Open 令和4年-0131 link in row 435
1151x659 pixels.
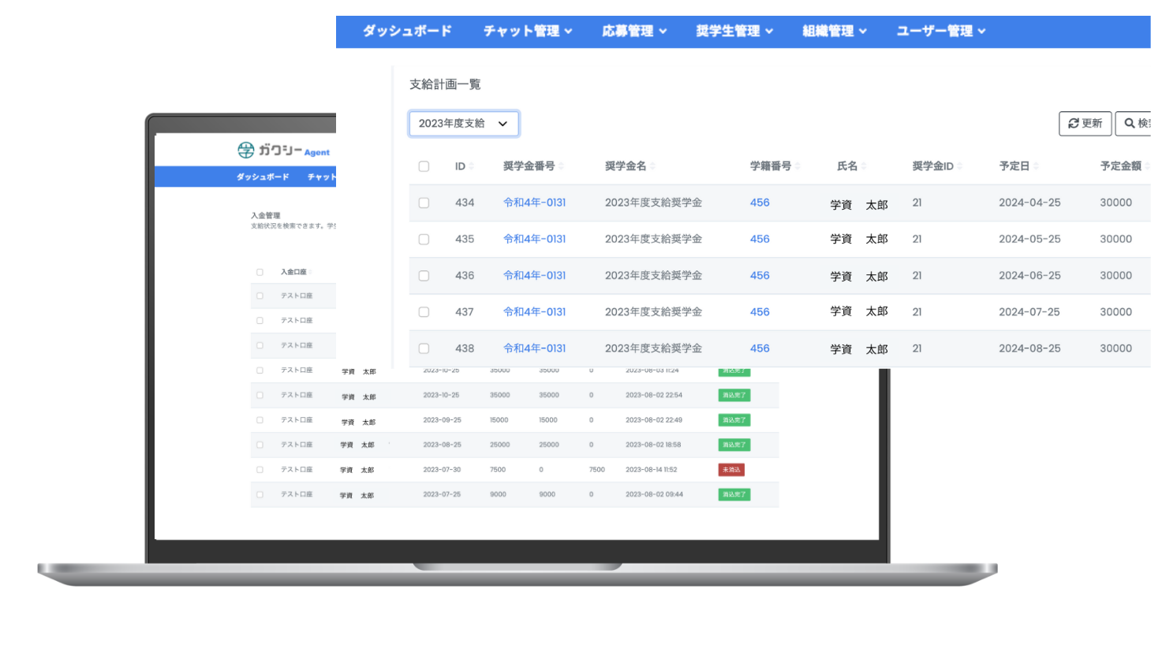tap(534, 239)
